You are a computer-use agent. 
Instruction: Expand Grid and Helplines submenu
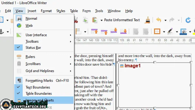44,71
